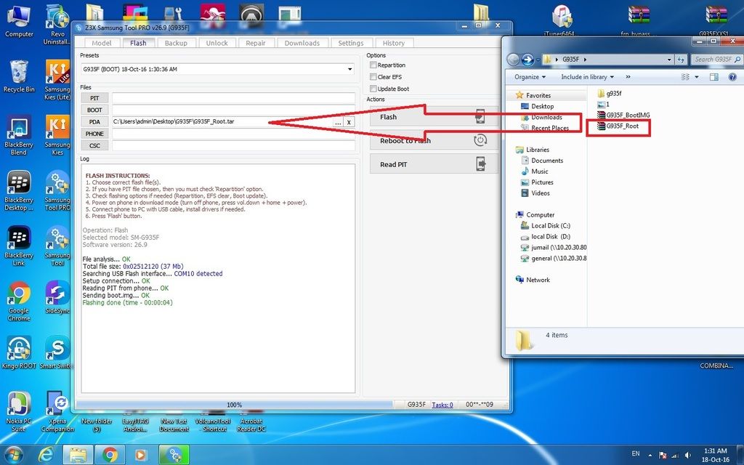Open BlackBerry Link desktop shortcut
744x465 pixels.
point(19,246)
